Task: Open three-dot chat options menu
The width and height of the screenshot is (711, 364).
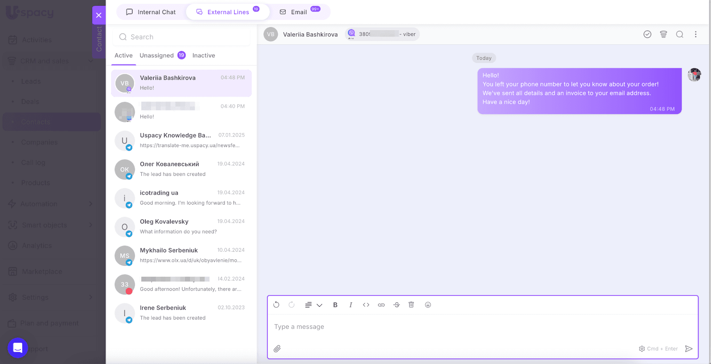Action: pyautogui.click(x=695, y=35)
